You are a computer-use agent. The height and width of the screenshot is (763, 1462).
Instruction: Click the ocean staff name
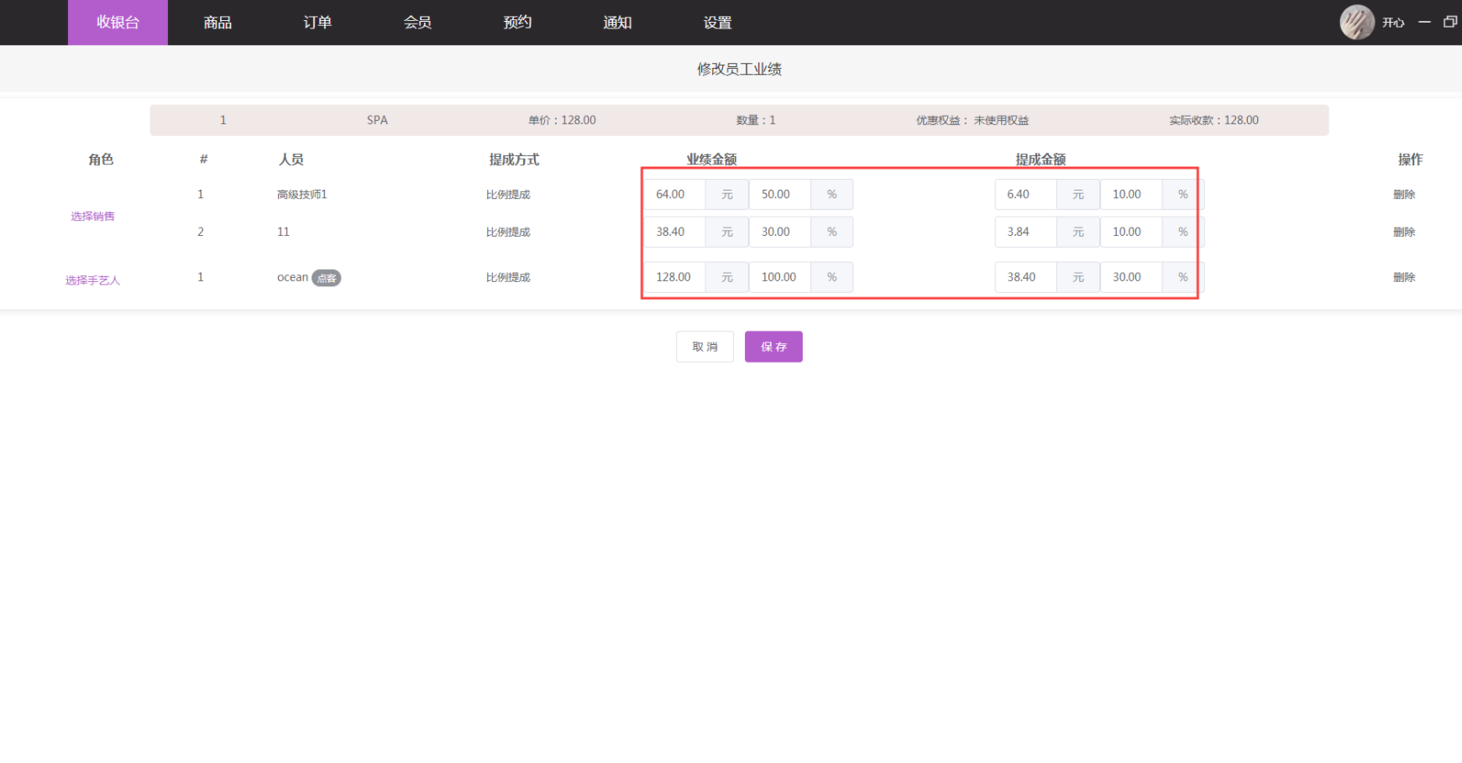coord(292,278)
